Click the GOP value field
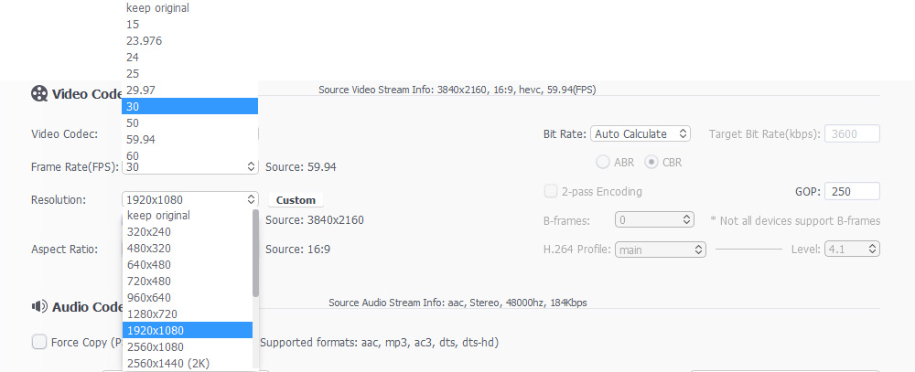Image resolution: width=915 pixels, height=372 pixels. (x=852, y=191)
